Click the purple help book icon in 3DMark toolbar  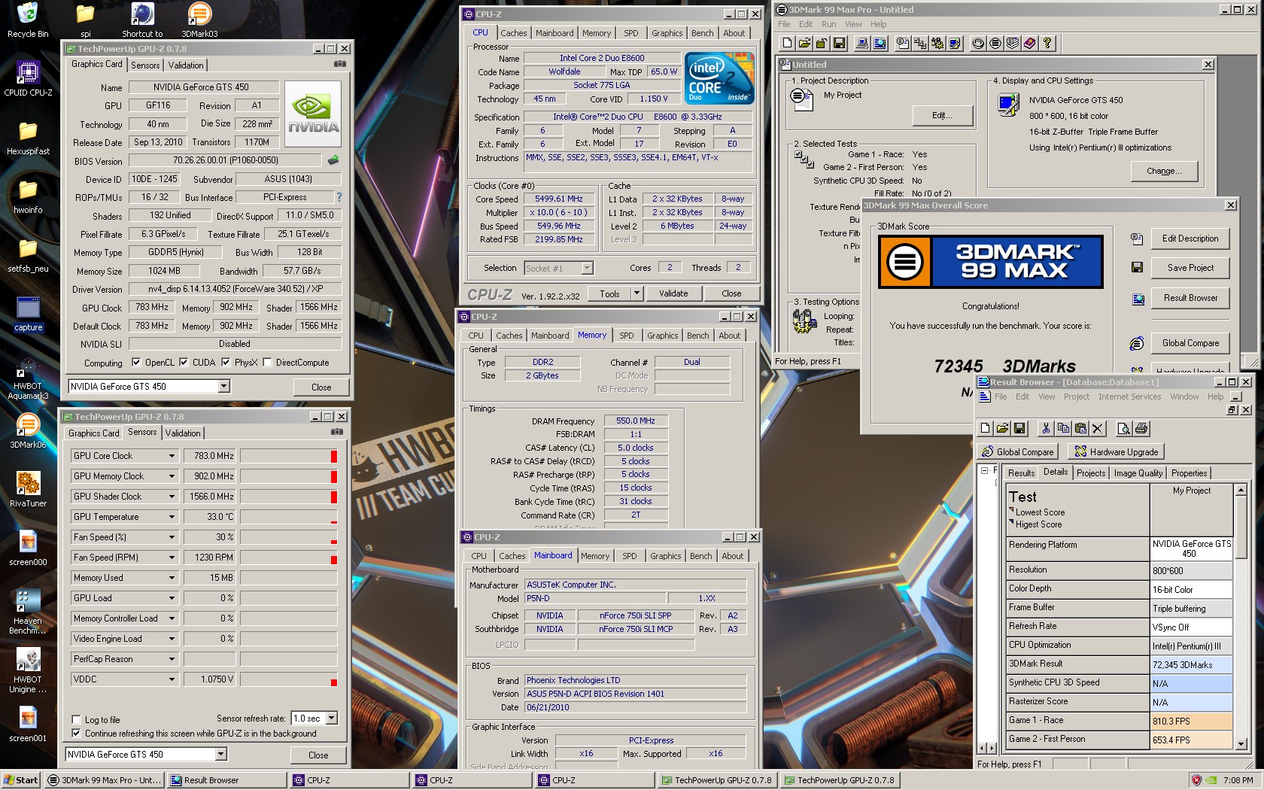click(1029, 43)
